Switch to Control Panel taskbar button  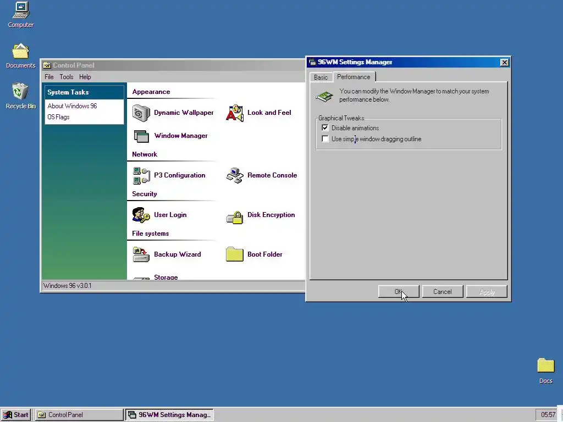pyautogui.click(x=79, y=415)
